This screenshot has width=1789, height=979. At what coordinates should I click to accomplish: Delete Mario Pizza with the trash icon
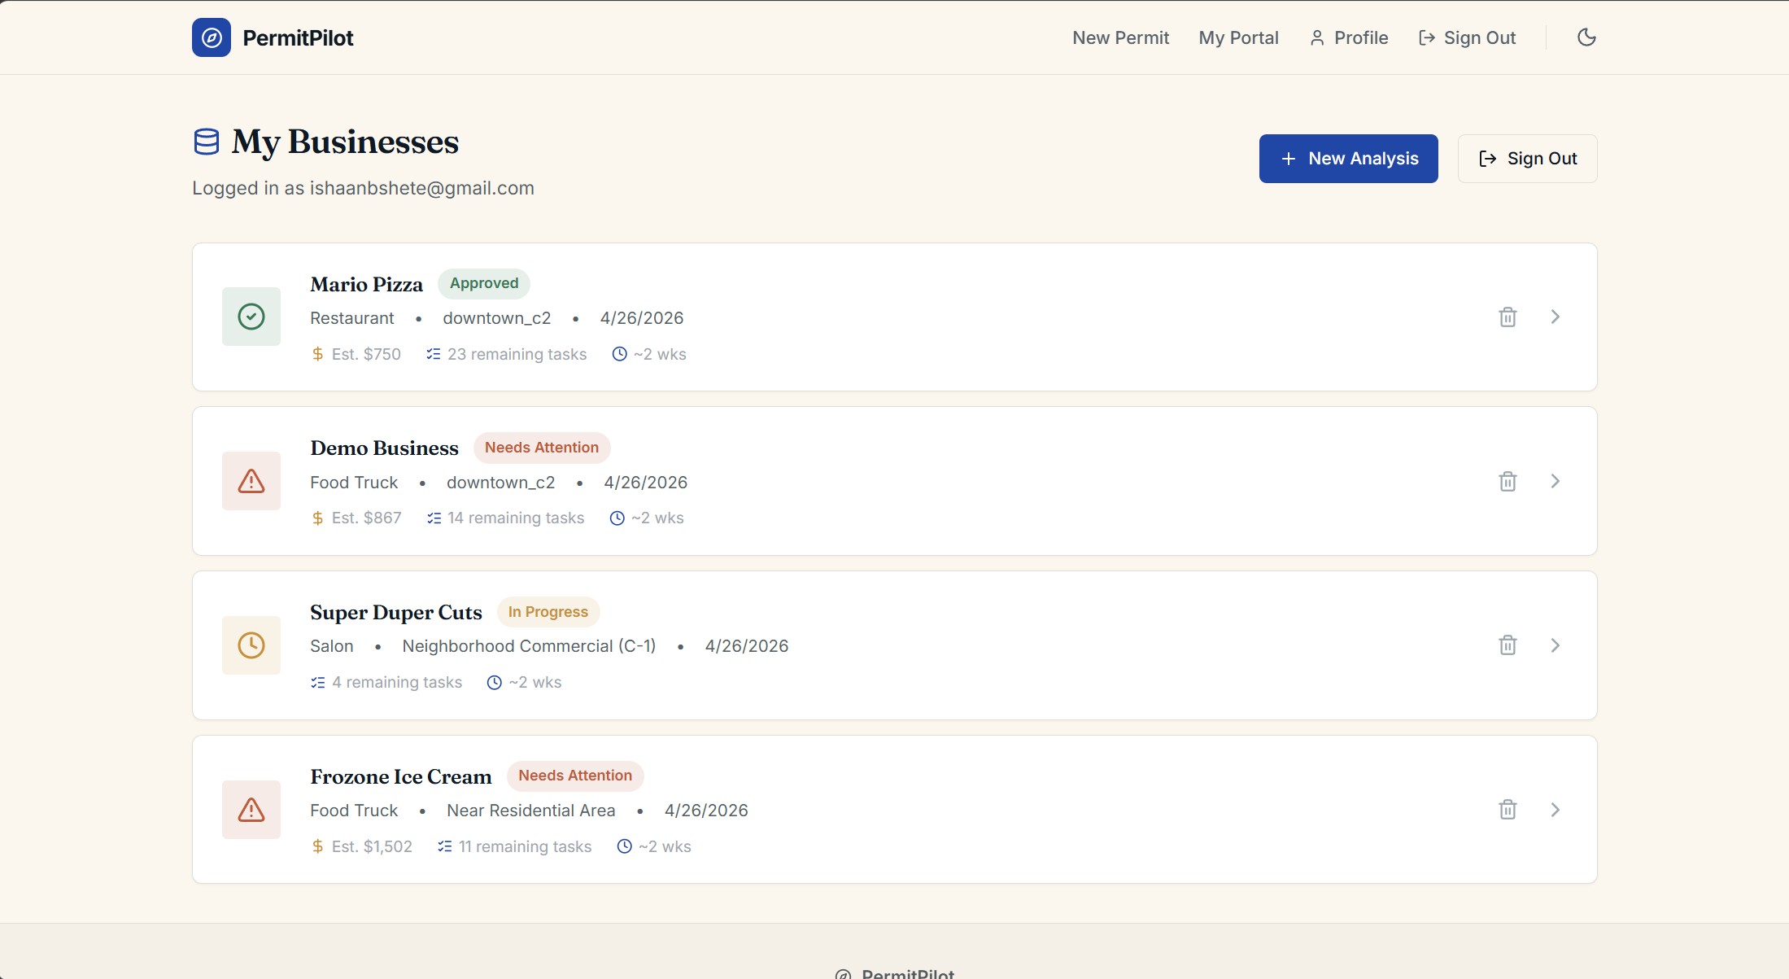tap(1508, 317)
